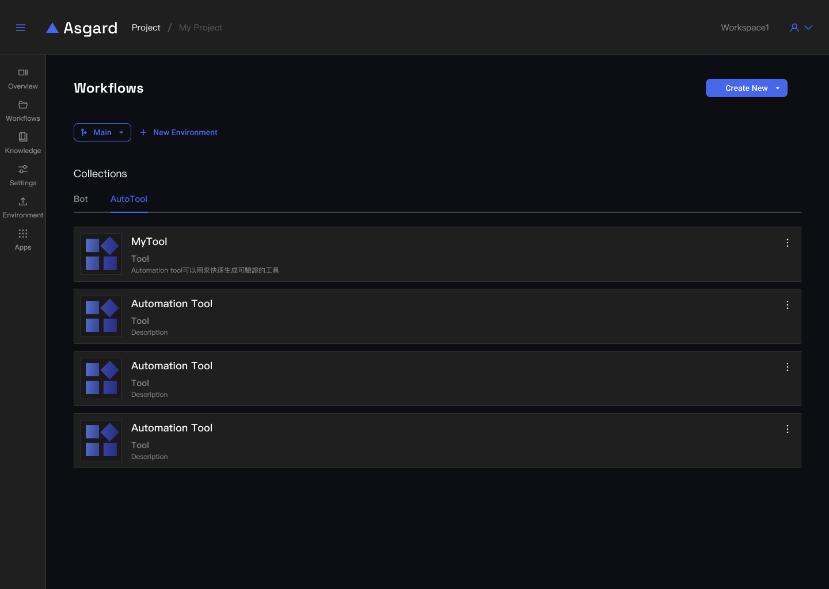Expand the user account chevron
The width and height of the screenshot is (829, 589).
click(808, 28)
